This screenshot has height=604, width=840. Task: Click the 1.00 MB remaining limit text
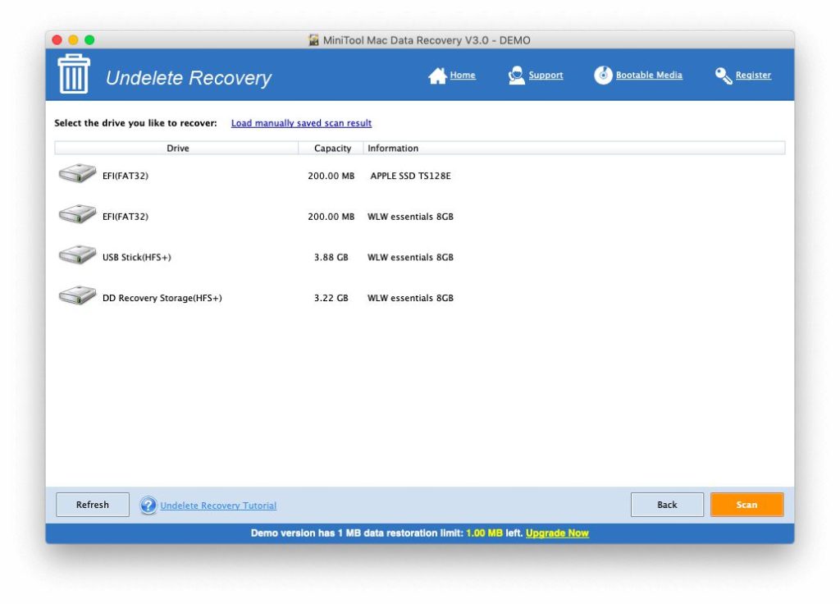click(x=484, y=533)
